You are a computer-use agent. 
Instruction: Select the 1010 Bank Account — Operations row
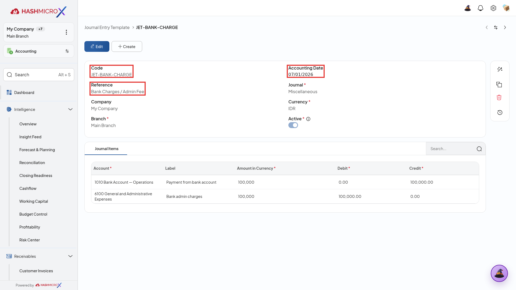pyautogui.click(x=285, y=182)
